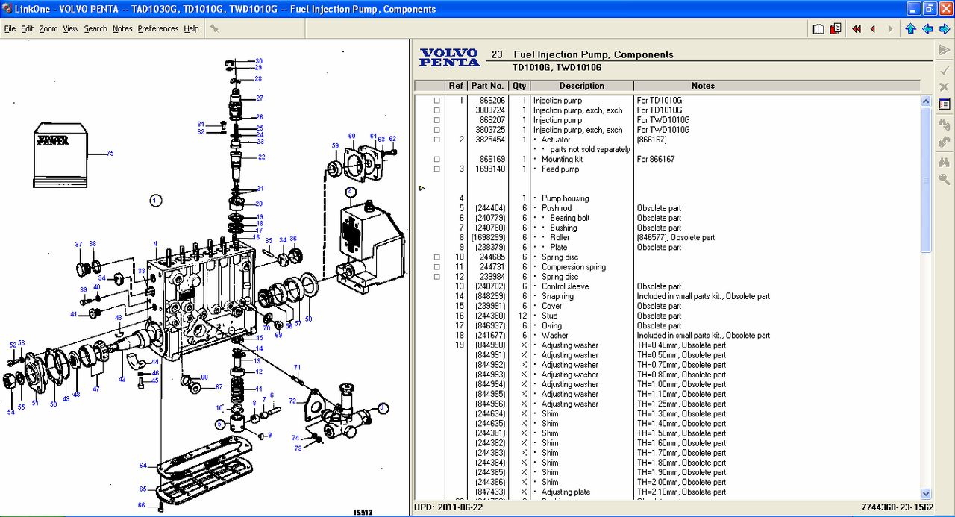The image size is (955, 517).
Task: Click the Volvo Penta manual thumbnail in diagram
Action: (x=60, y=155)
